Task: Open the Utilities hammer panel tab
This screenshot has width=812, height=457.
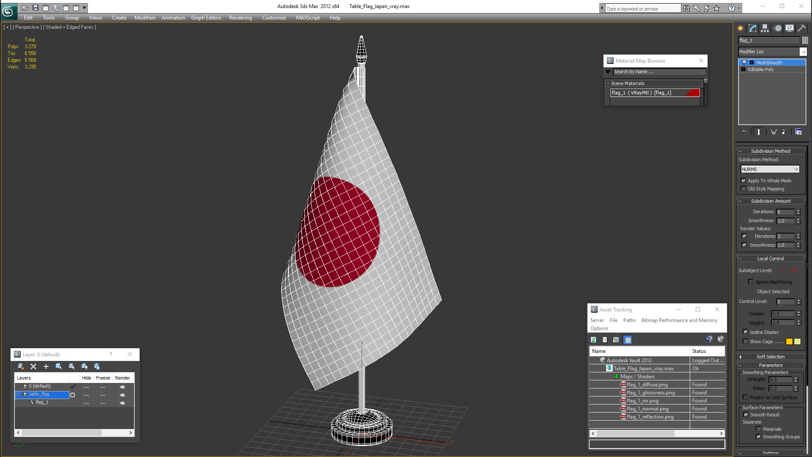Action: [802, 28]
